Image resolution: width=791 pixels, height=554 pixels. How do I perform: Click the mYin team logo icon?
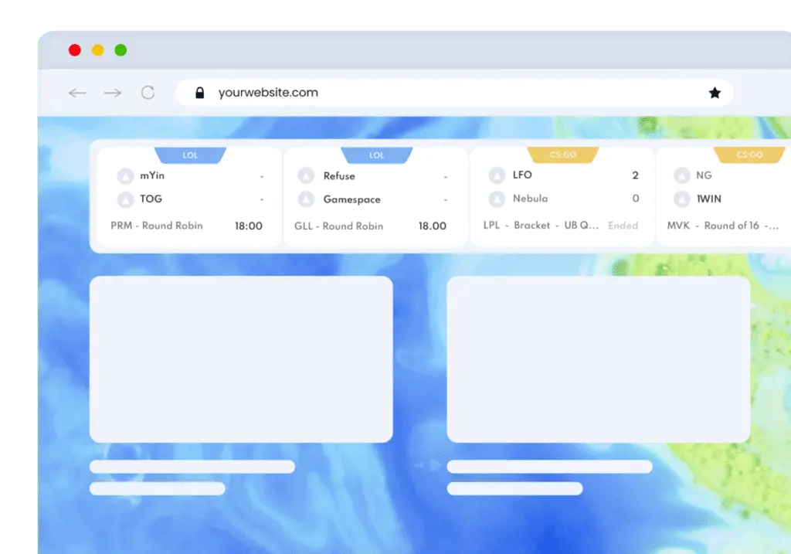click(125, 176)
